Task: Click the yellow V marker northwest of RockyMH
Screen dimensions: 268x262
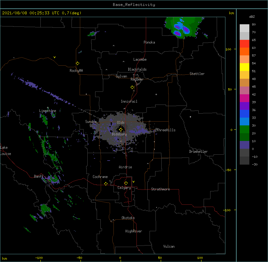Action: coord(54,57)
